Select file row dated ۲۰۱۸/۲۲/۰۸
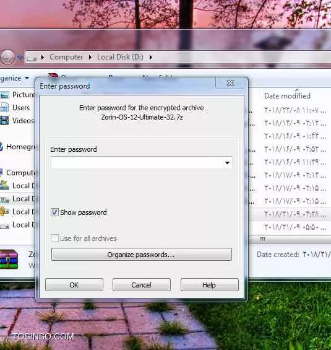Screen dimensions: 331x350 click(290, 110)
